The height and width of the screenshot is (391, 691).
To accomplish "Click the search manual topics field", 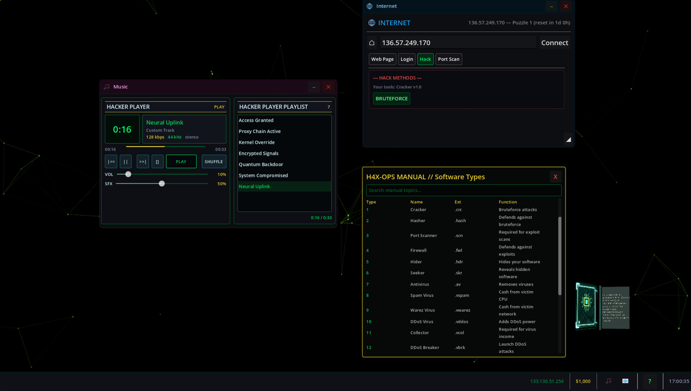I will point(463,190).
